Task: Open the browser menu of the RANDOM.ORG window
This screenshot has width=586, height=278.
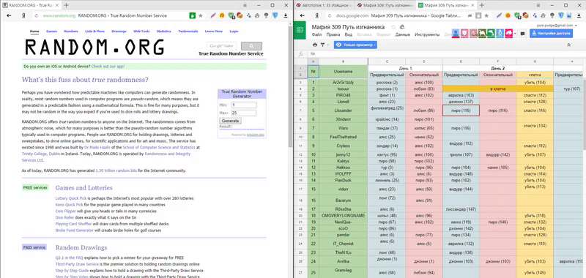Action: point(245,5)
